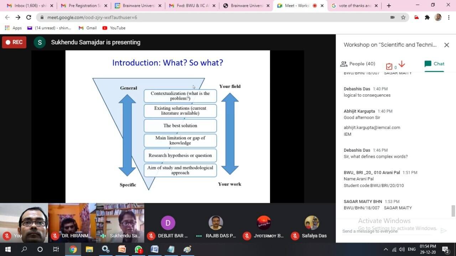Toggle the system volume speaker icon
The height and width of the screenshot is (256, 456).
(402, 250)
